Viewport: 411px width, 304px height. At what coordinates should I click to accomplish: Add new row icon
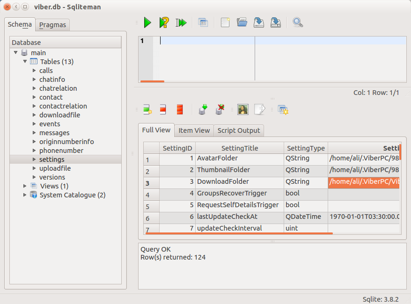(x=147, y=109)
